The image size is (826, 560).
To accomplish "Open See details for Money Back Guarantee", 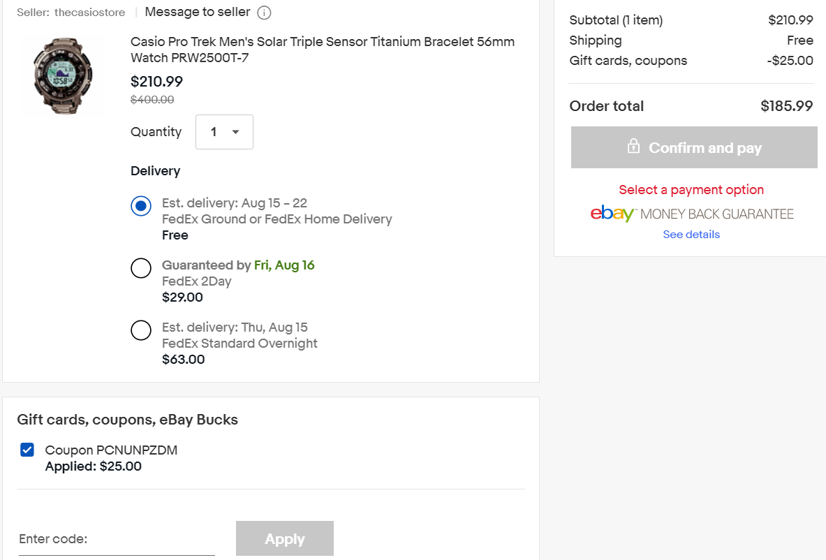I will pyautogui.click(x=691, y=235).
